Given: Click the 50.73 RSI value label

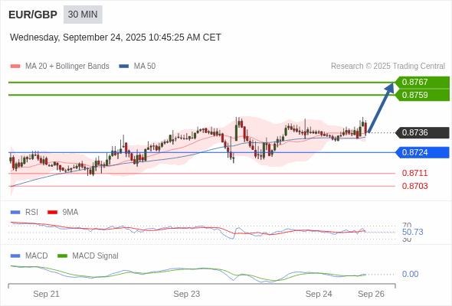Looking at the screenshot, I should pos(412,232).
